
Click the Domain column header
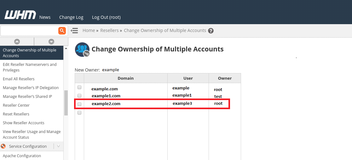(x=126, y=78)
